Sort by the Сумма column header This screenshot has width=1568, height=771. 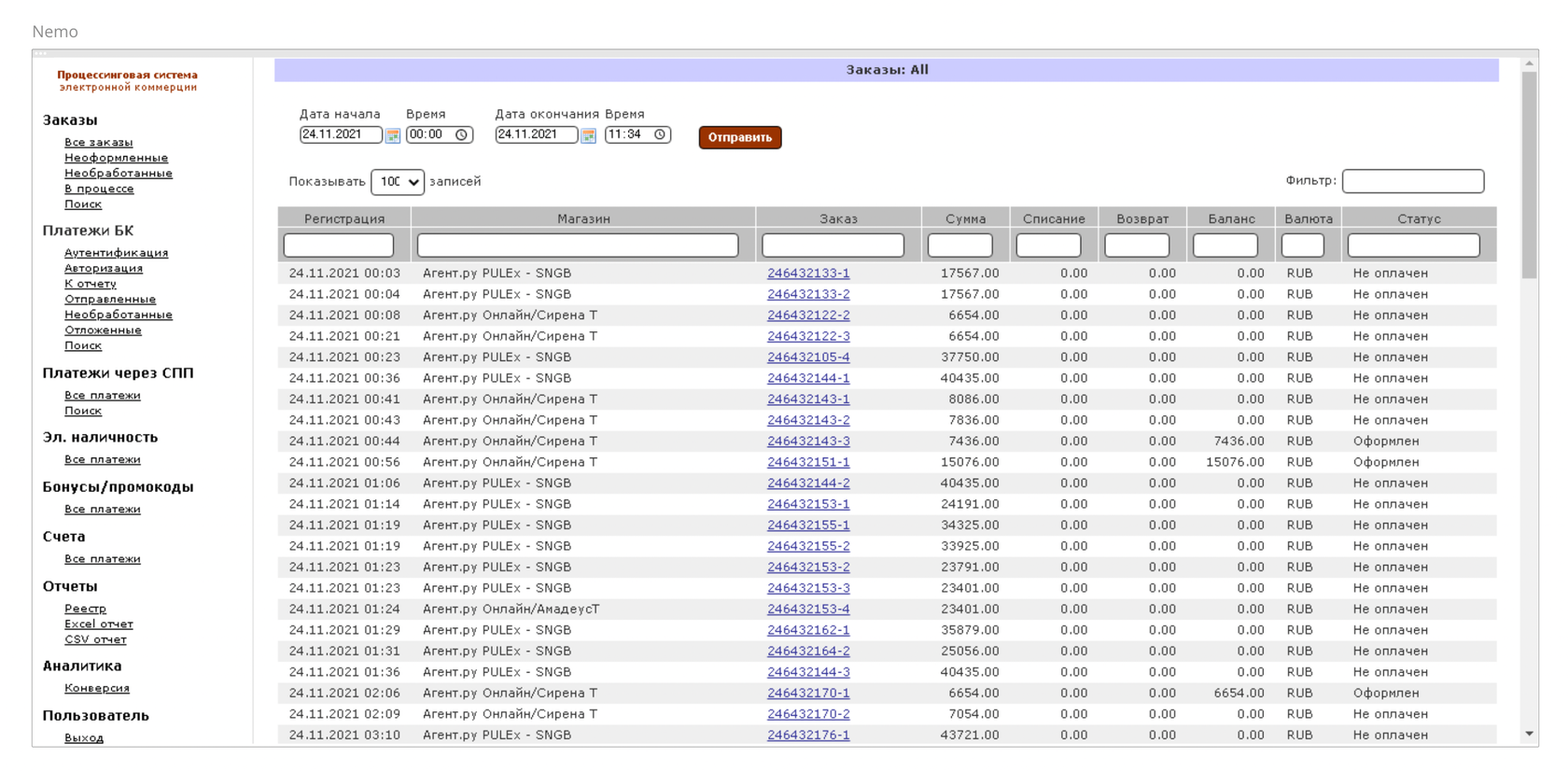tap(965, 218)
